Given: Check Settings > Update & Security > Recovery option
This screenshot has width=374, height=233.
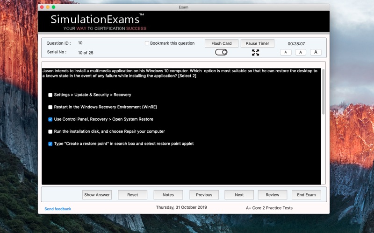Looking at the screenshot, I should [50, 95].
